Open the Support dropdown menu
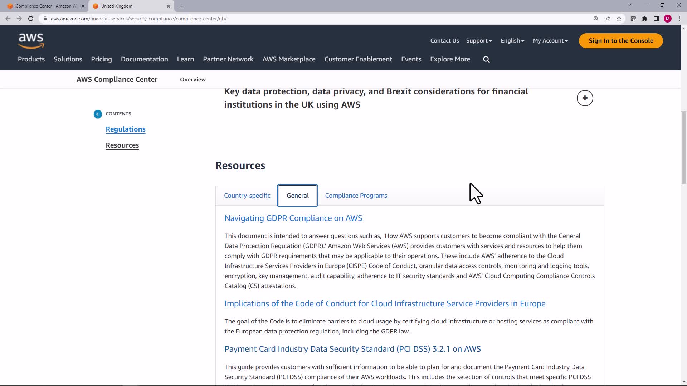687x386 pixels. (x=479, y=41)
